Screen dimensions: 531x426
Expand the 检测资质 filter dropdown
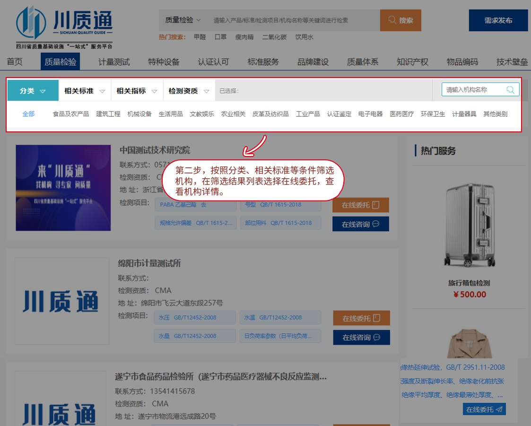click(189, 91)
